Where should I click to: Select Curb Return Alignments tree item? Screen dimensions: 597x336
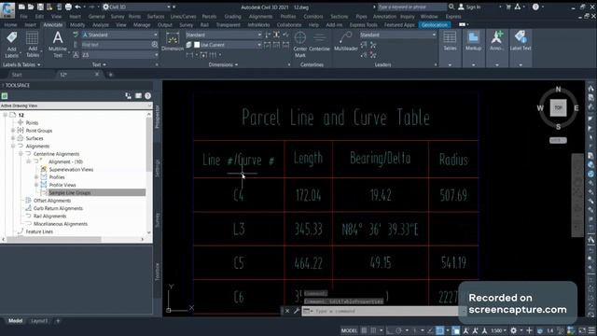(x=58, y=208)
